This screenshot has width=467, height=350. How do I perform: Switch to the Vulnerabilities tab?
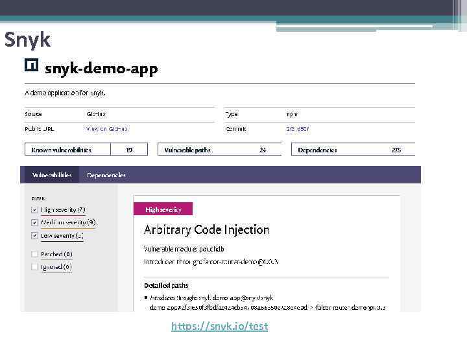[52, 175]
